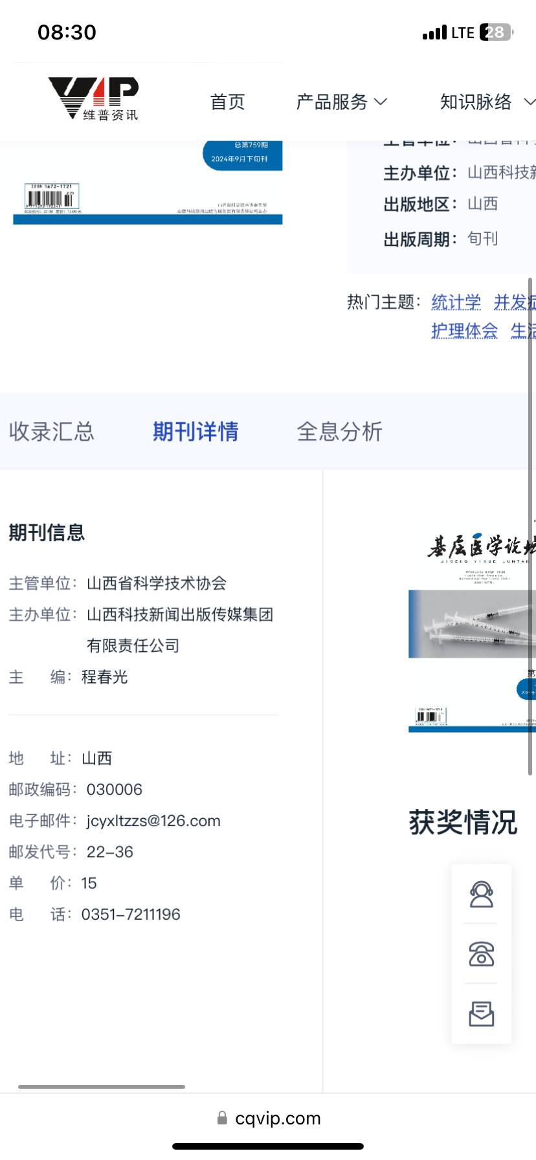
Task: Grab the horizontal scrollbar at bottom
Action: click(102, 1087)
